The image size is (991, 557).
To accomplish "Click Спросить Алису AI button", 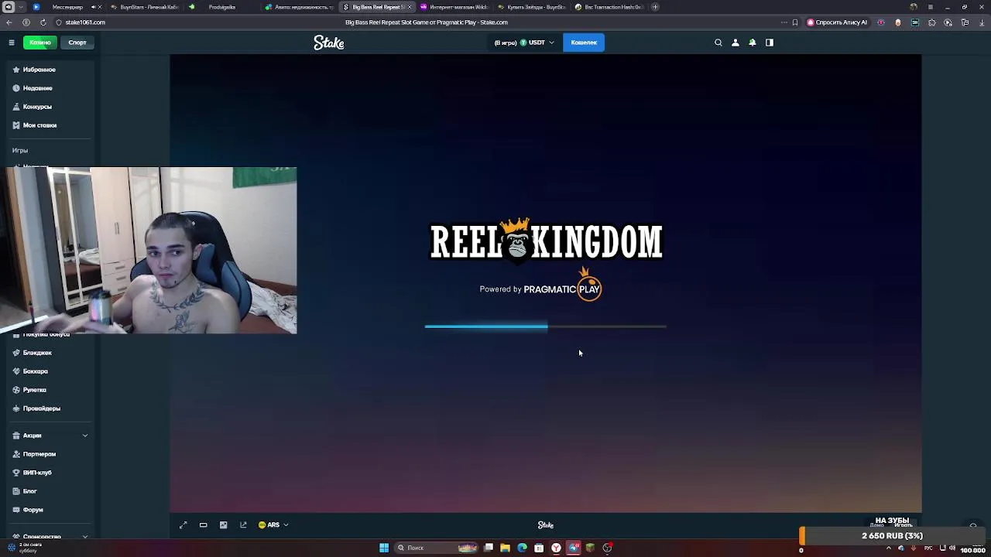I will (x=837, y=22).
